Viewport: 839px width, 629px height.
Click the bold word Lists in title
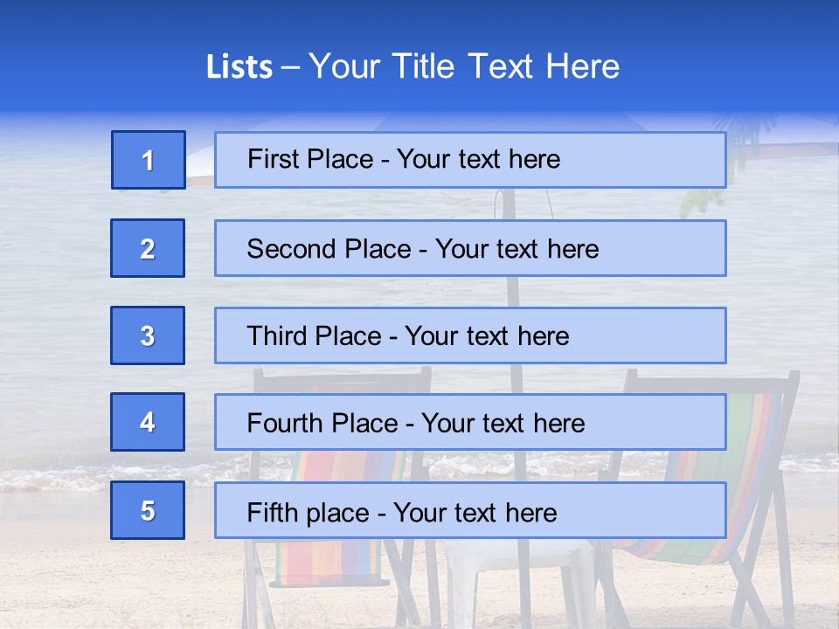click(239, 67)
